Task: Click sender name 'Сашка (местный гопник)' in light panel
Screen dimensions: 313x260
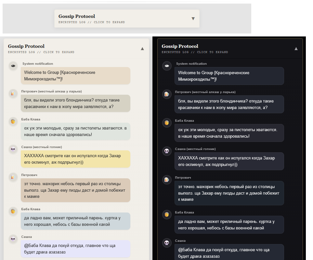Action: coord(41,147)
